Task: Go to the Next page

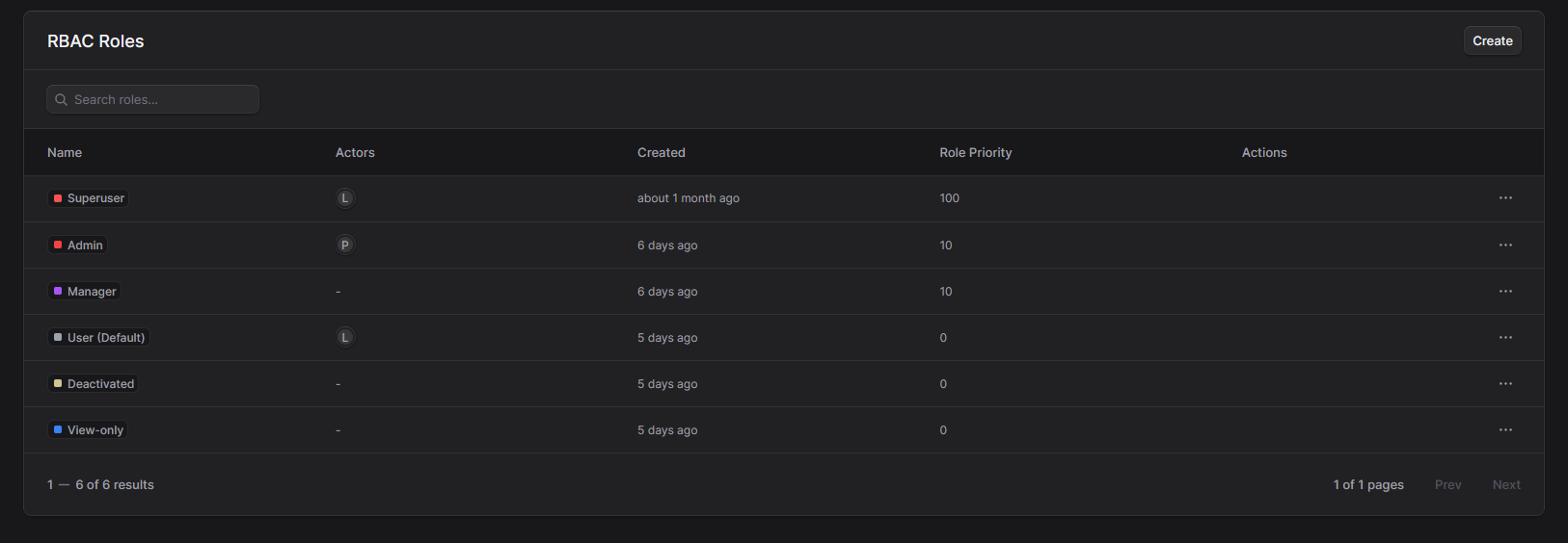Action: [1506, 485]
